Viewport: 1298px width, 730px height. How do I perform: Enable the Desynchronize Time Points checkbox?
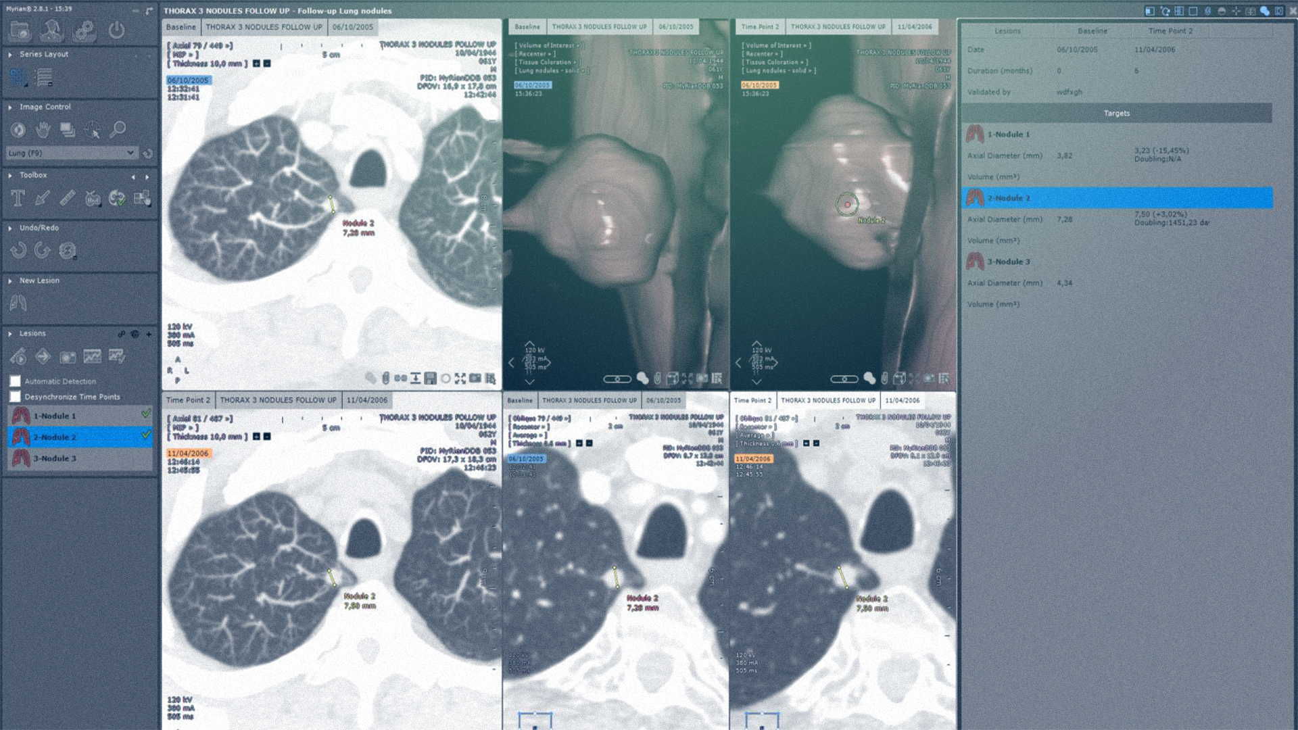click(x=15, y=397)
